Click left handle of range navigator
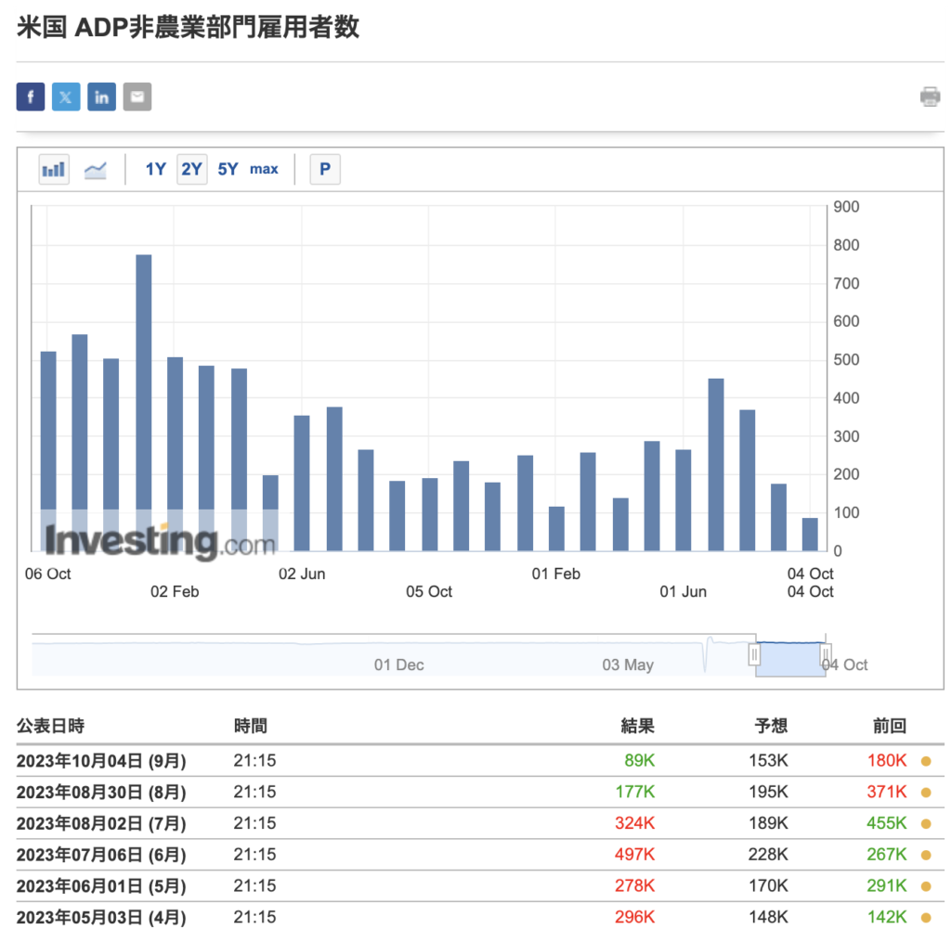The width and height of the screenshot is (951, 942). point(754,654)
